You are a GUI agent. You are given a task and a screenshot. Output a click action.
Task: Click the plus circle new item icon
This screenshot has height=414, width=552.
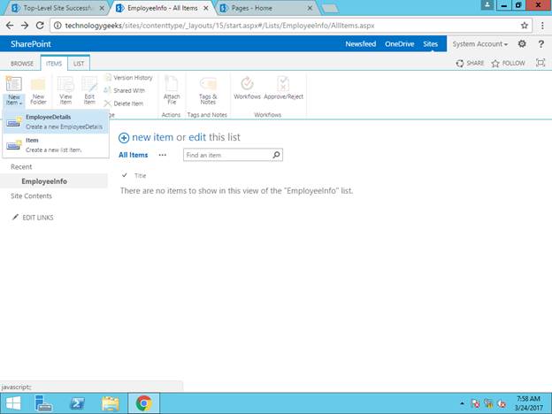point(124,138)
